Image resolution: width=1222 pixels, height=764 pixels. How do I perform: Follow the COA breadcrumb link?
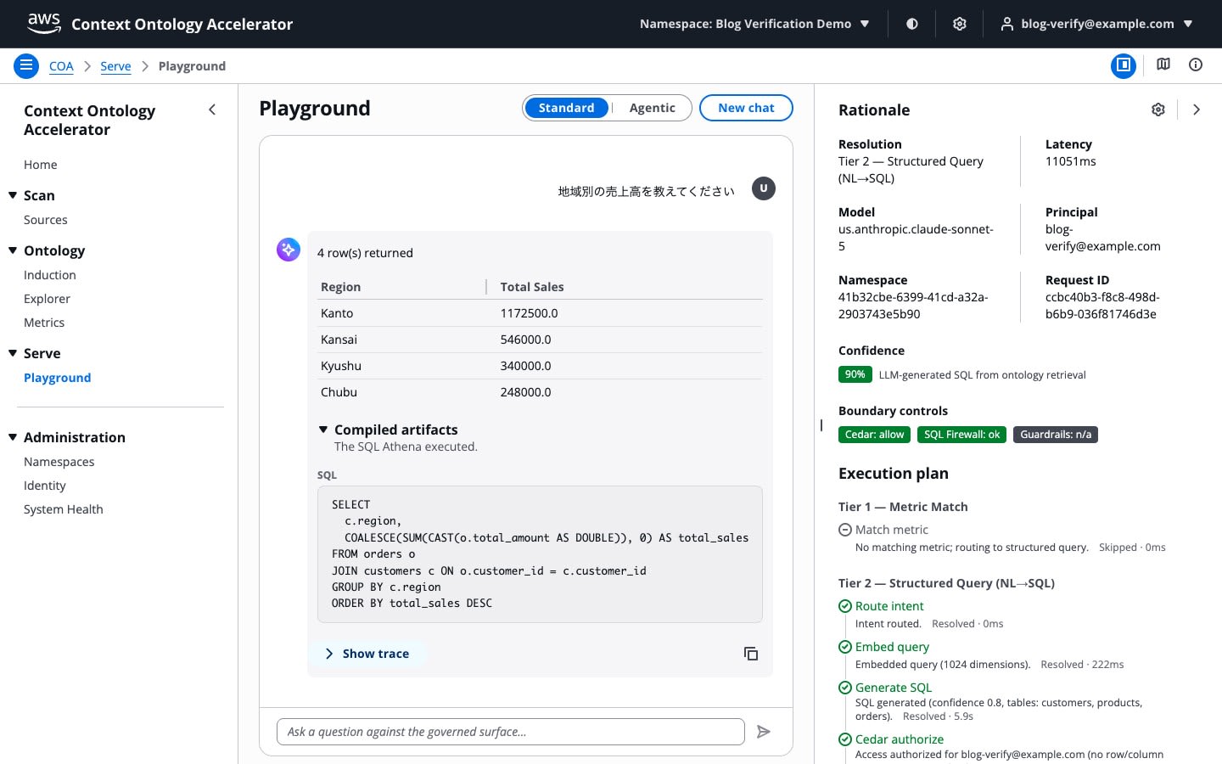(61, 66)
